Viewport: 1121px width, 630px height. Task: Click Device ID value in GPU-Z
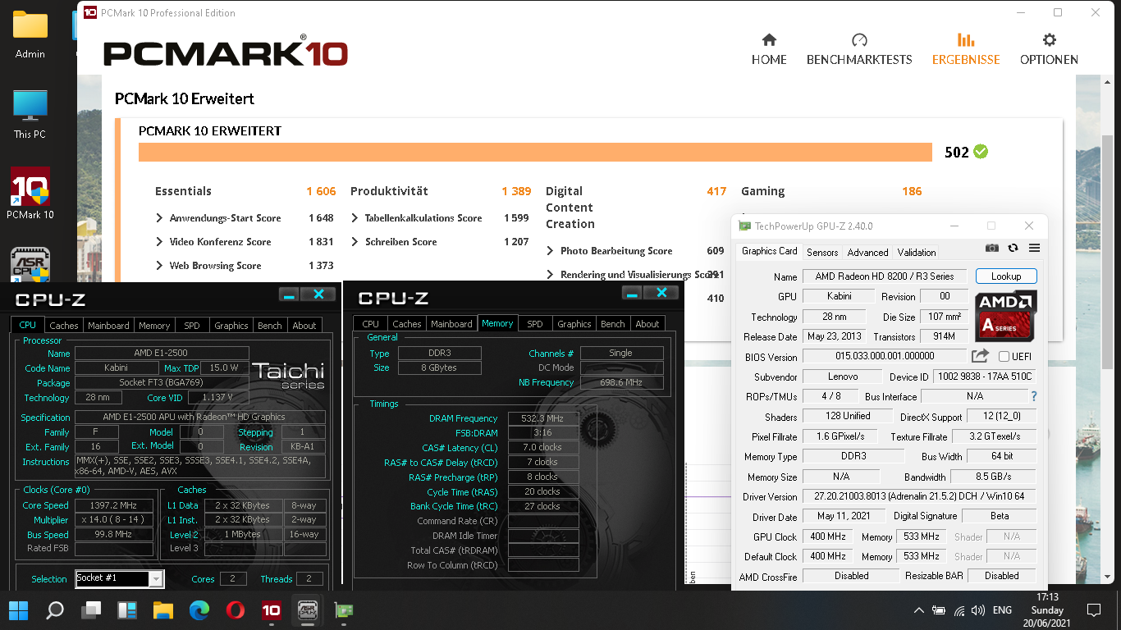coord(985,377)
